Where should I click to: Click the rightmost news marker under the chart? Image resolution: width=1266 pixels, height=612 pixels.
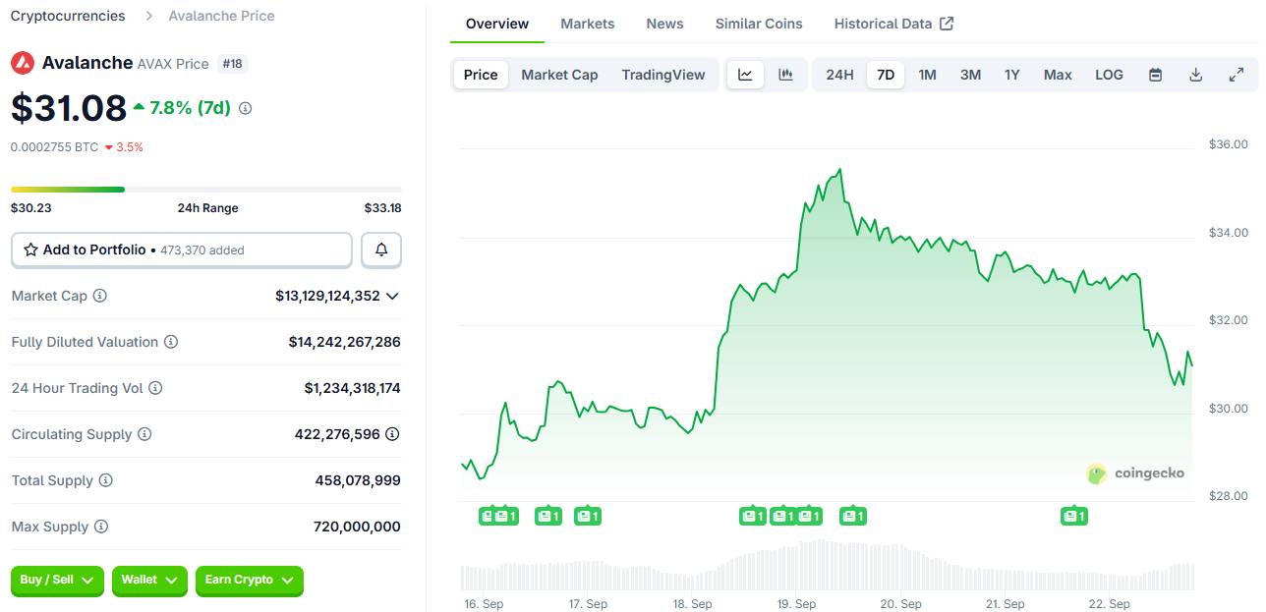pyautogui.click(x=1074, y=516)
